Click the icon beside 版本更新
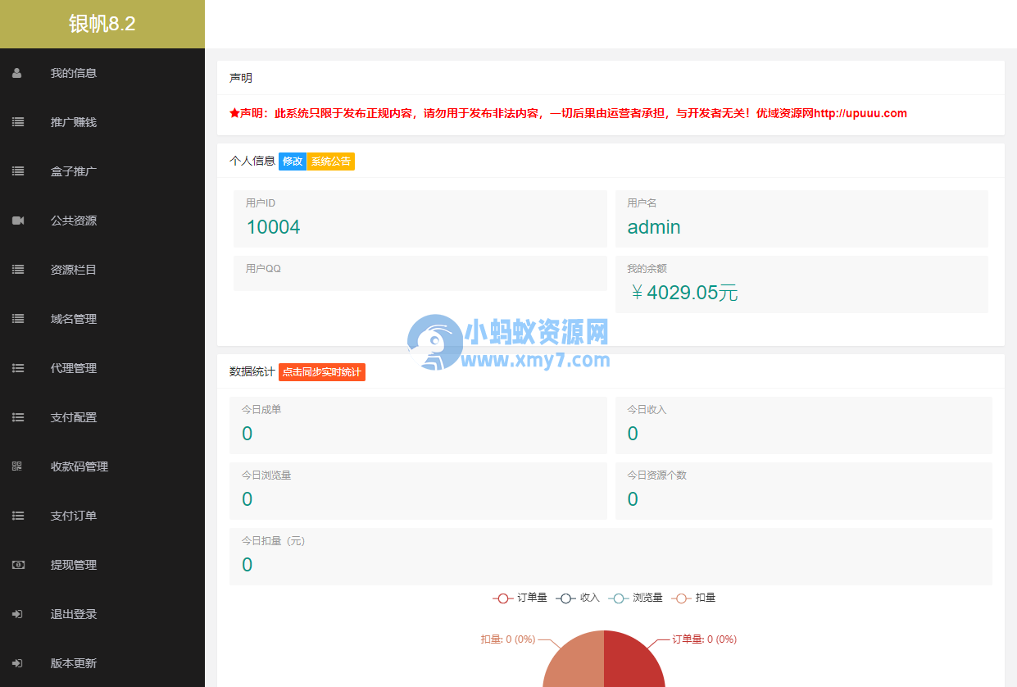This screenshot has height=687, width=1017. pyautogui.click(x=17, y=663)
